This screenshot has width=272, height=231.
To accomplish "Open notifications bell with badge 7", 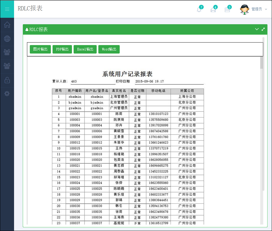I will click(199, 10).
